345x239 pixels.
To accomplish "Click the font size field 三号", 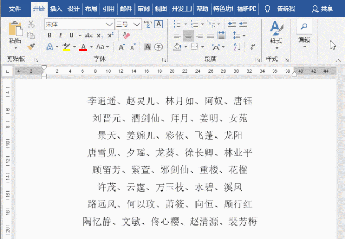I will 124,24.
